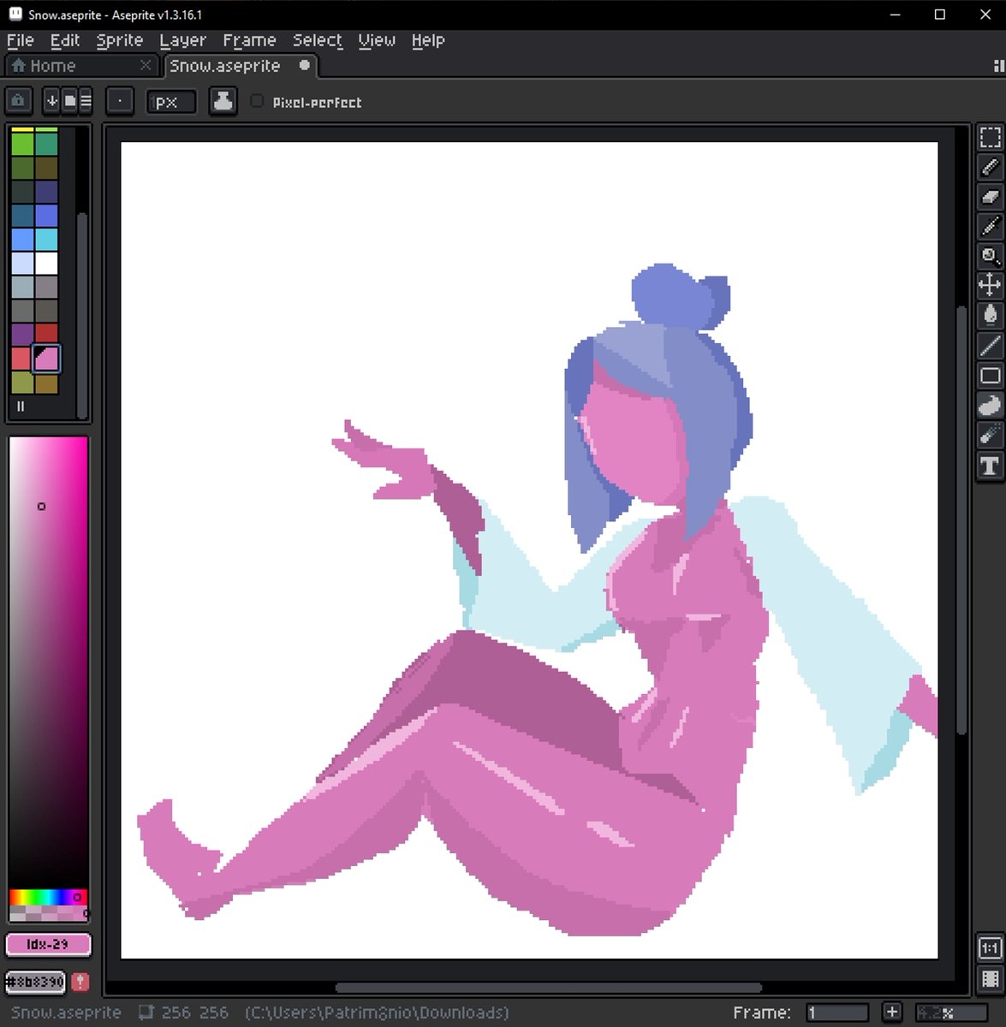Select the Move tool
This screenshot has width=1006, height=1027.
(990, 285)
